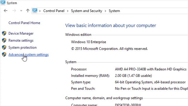Click the 'Computer name, domain, and workgroup settings' header
Viewport: 188px width, 106px height.
tap(104, 98)
